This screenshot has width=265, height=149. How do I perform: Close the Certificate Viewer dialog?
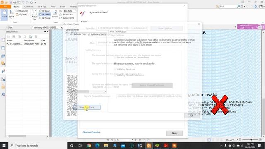(x=199, y=24)
